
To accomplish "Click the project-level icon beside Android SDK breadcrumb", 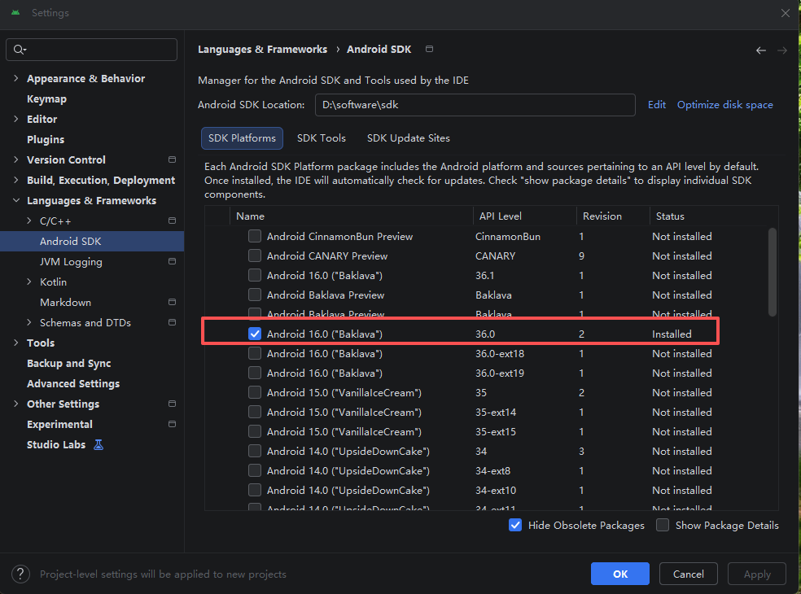I will point(429,49).
